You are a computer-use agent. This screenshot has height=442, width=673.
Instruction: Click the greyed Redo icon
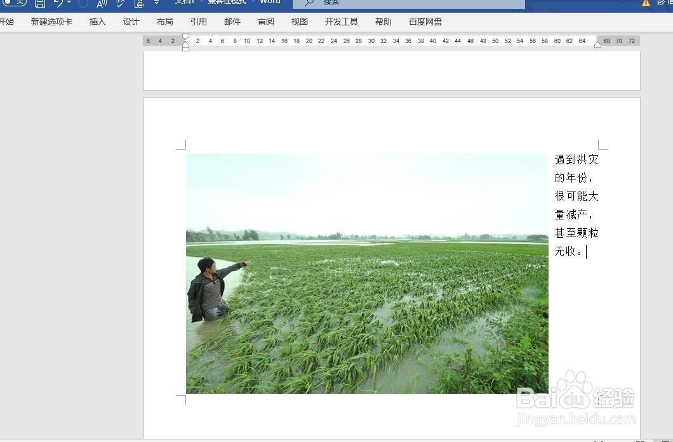(83, 3)
